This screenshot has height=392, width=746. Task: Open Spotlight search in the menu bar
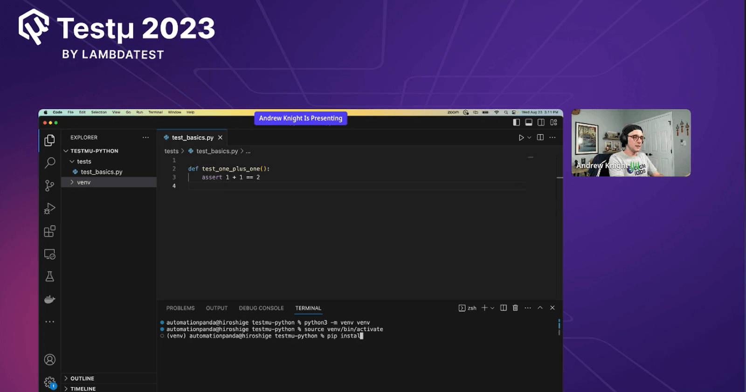pyautogui.click(x=506, y=112)
